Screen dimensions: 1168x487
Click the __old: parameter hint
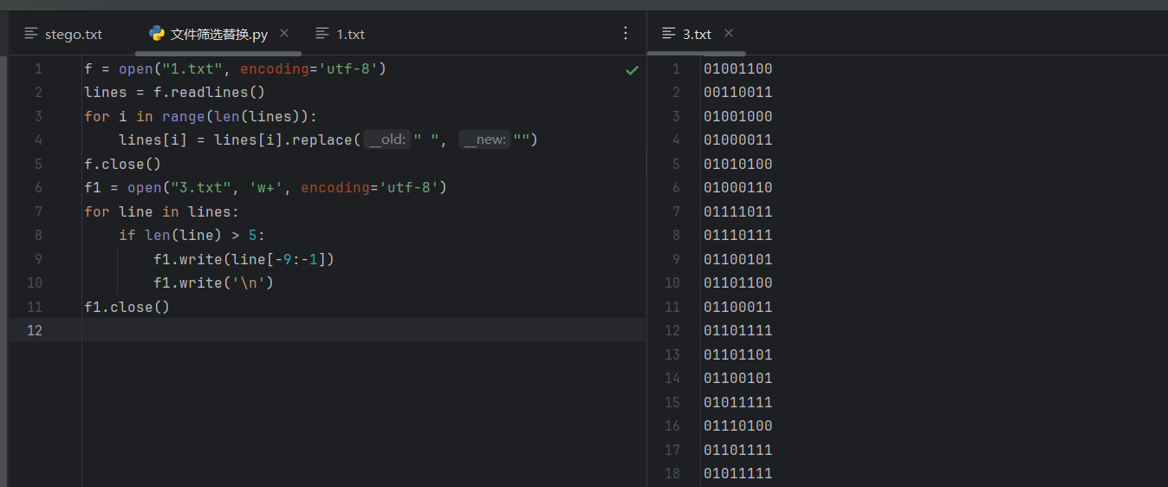(x=386, y=140)
